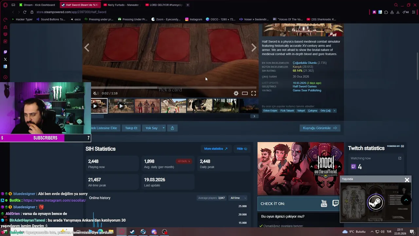Open X in the Opera sidebar

tap(5, 59)
